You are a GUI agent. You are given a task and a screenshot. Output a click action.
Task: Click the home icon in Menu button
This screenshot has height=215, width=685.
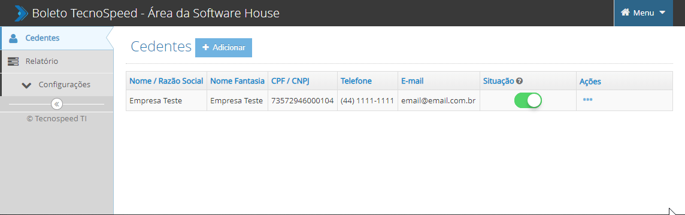pyautogui.click(x=625, y=13)
